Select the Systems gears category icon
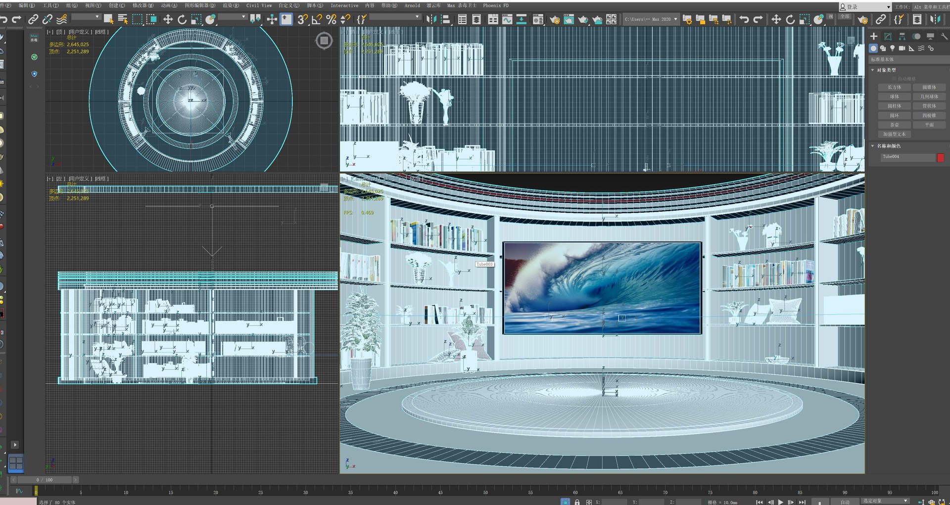The height and width of the screenshot is (505, 950). pyautogui.click(x=931, y=48)
